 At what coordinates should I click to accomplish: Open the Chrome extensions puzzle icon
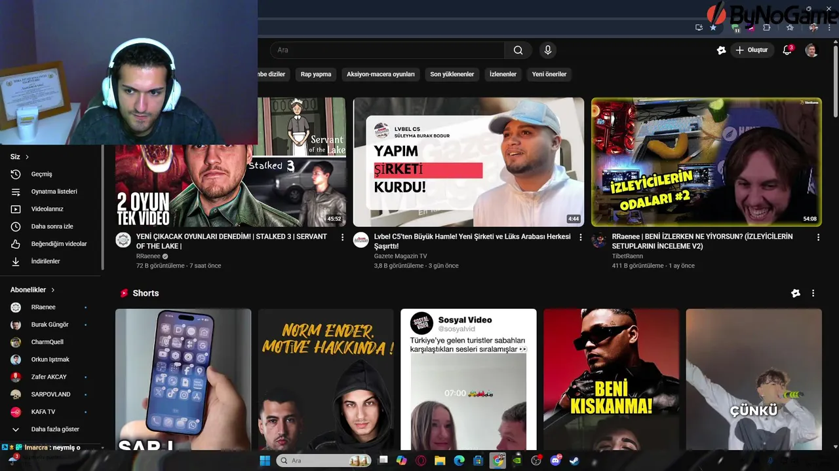766,27
